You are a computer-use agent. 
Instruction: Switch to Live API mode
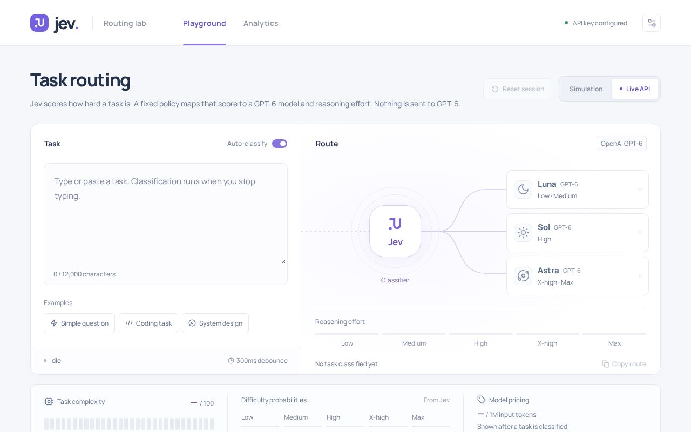[x=635, y=89]
